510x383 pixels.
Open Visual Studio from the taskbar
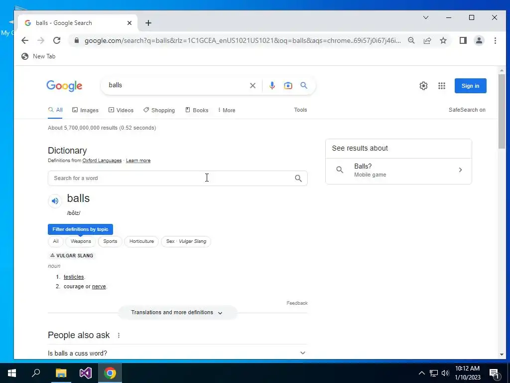coord(86,373)
